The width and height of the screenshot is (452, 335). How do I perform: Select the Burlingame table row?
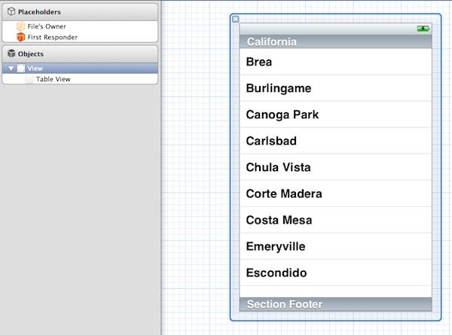coord(335,89)
